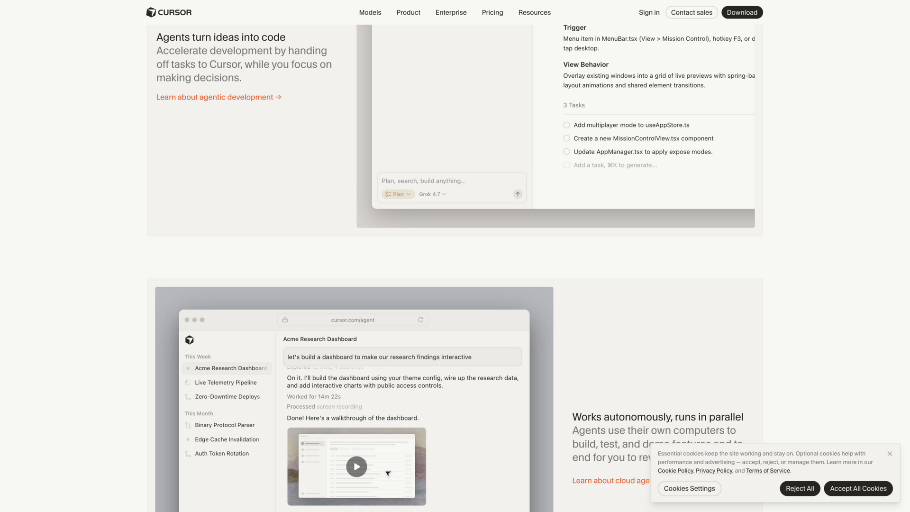Image resolution: width=910 pixels, height=512 pixels.
Task: Open the Terms of Service link
Action: 768,471
